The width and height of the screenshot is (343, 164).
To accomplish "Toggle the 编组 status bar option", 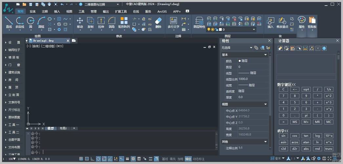I will 189,159.
